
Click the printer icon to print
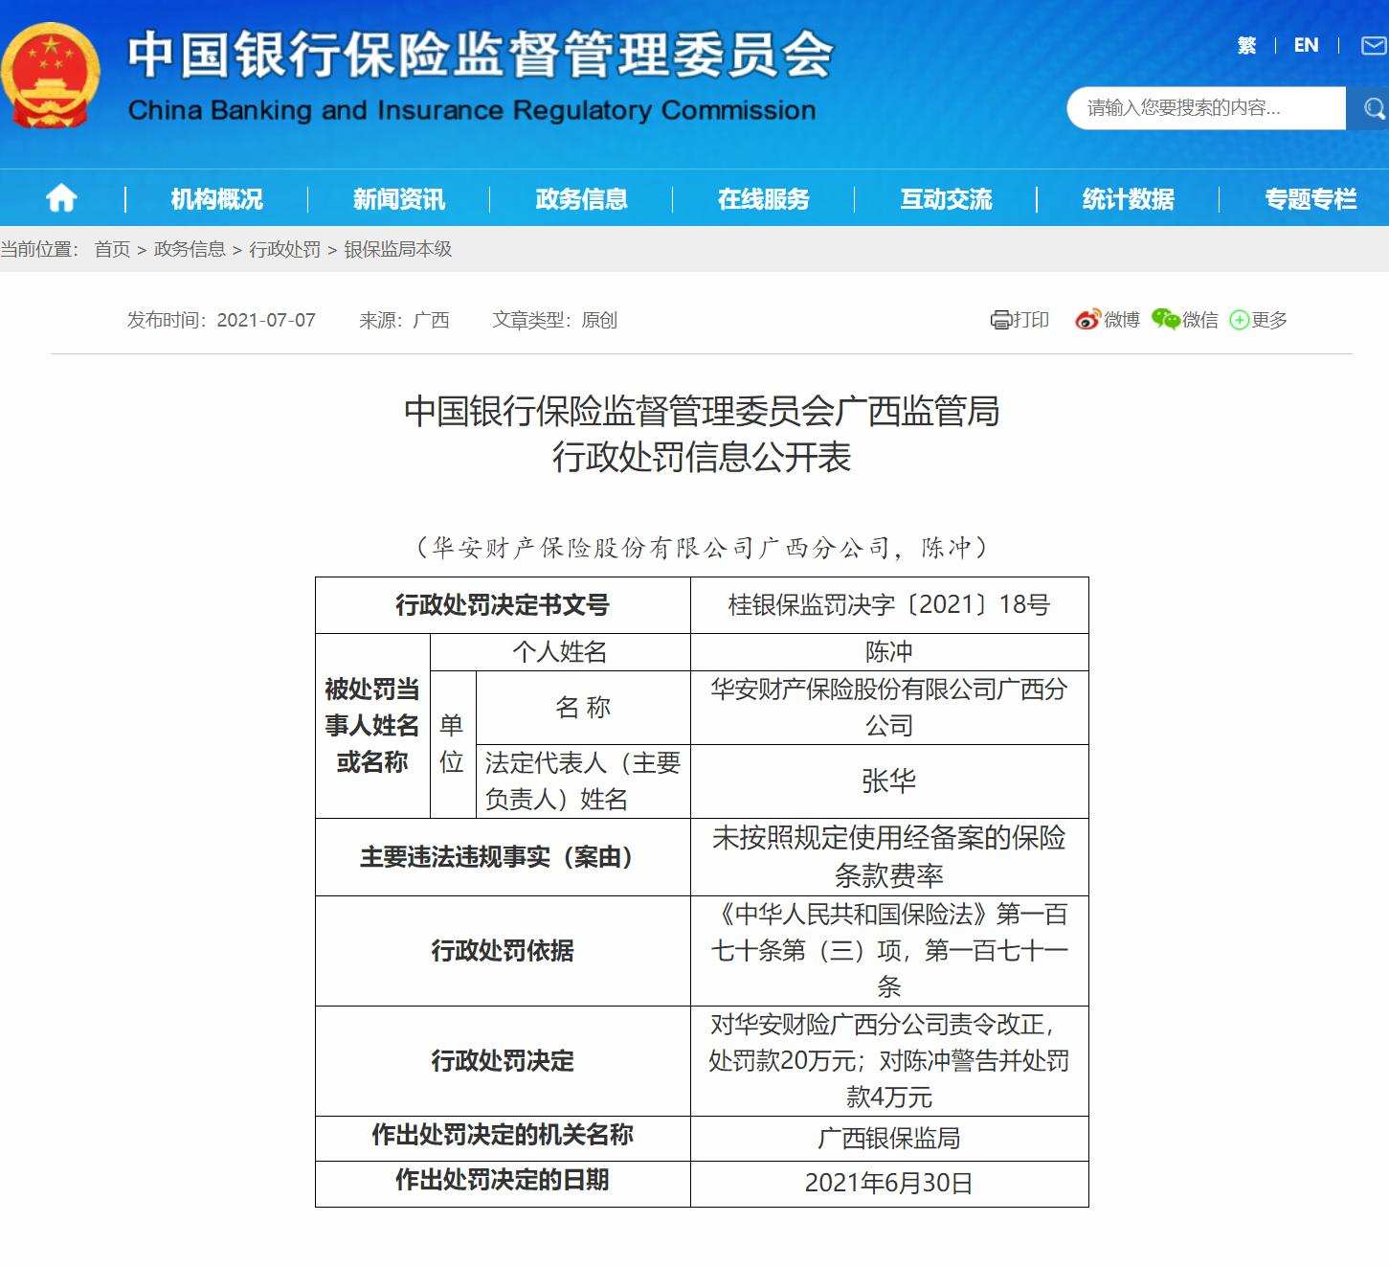click(1000, 320)
